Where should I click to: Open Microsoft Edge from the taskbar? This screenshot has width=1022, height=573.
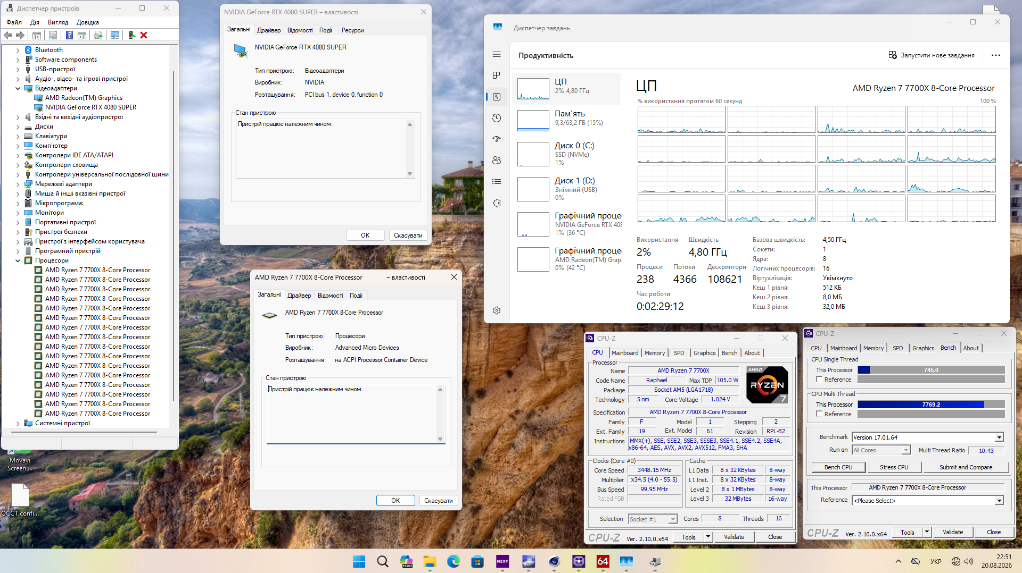[x=454, y=561]
